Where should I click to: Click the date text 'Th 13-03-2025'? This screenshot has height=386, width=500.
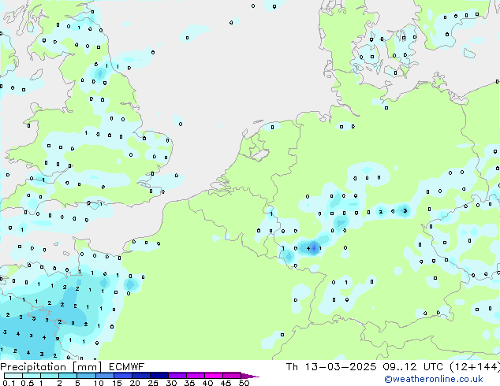pos(331,367)
